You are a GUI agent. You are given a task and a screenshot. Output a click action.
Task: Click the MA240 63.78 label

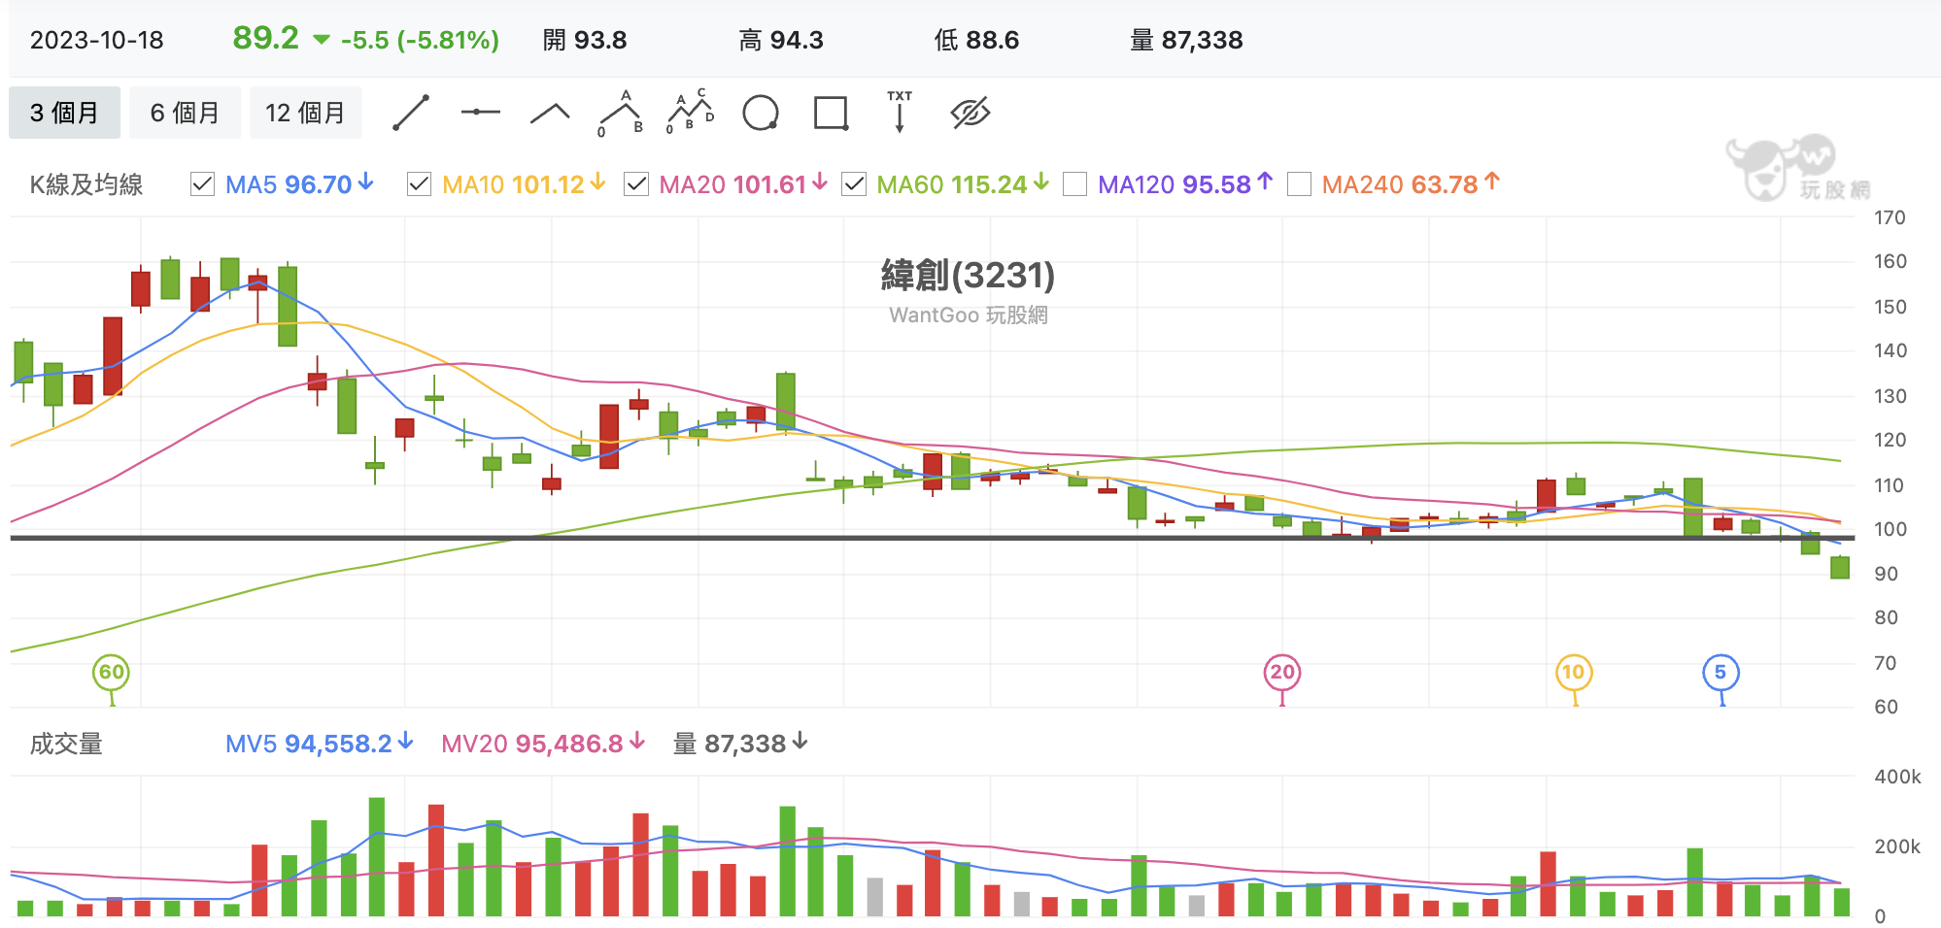point(1411,184)
